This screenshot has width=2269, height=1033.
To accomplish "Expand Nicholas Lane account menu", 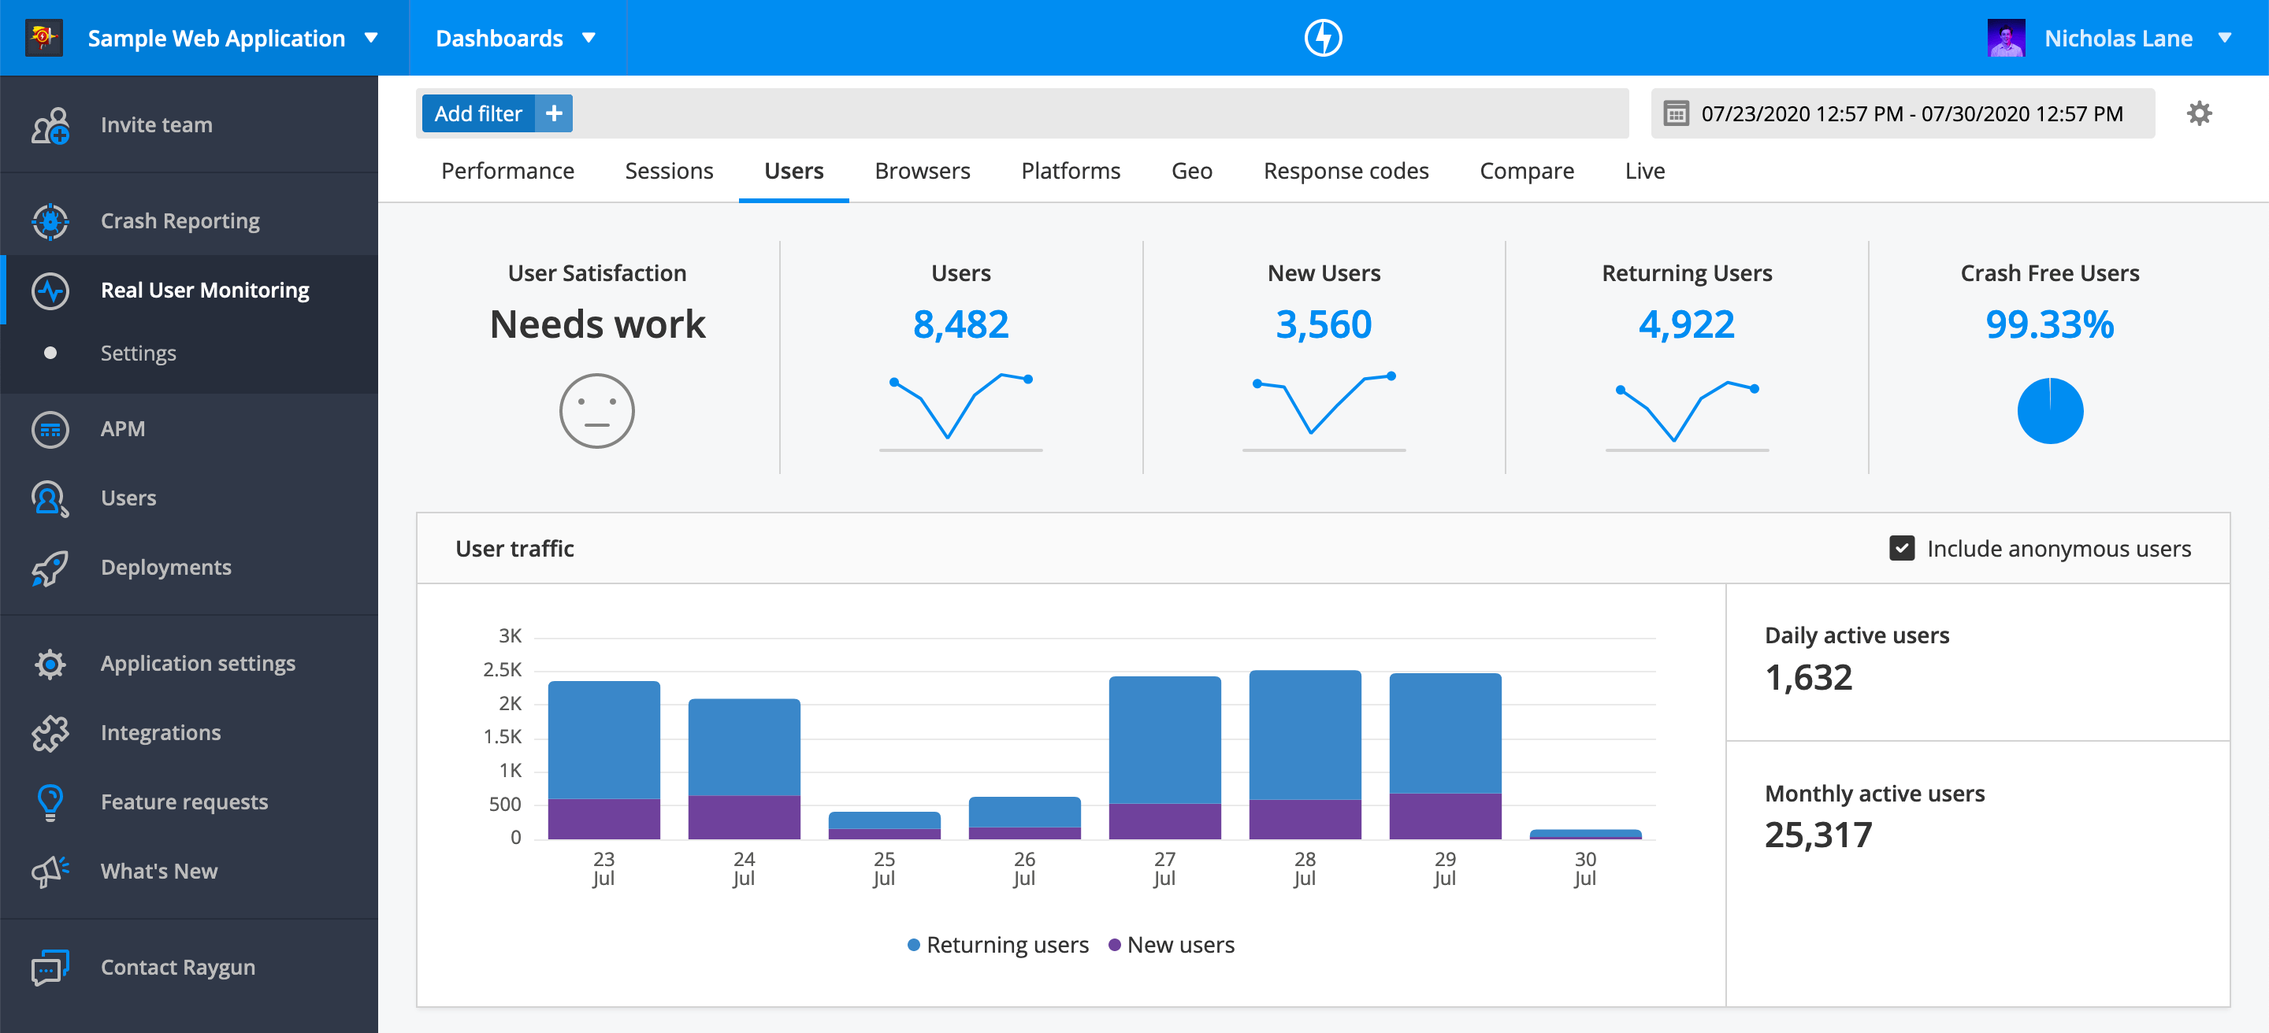I will 2118,38.
